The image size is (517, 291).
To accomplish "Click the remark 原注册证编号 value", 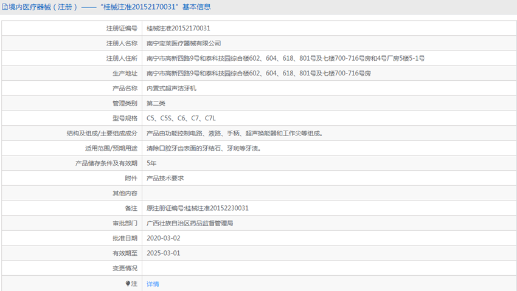I will 198,208.
